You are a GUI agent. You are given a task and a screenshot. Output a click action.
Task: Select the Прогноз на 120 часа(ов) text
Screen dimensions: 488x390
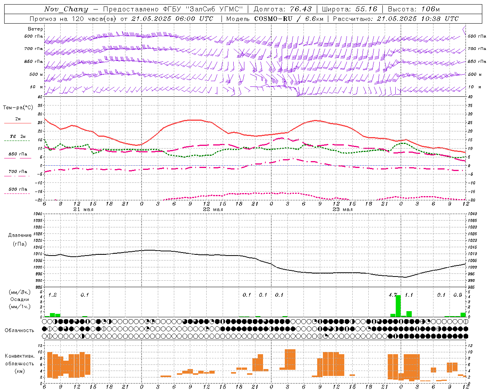[x=73, y=19]
